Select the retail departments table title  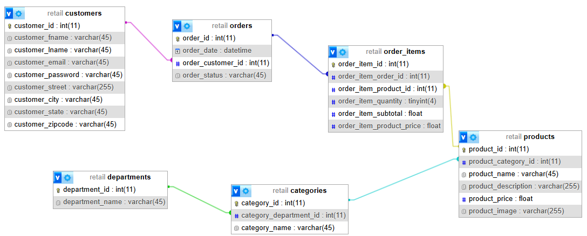[x=120, y=177]
